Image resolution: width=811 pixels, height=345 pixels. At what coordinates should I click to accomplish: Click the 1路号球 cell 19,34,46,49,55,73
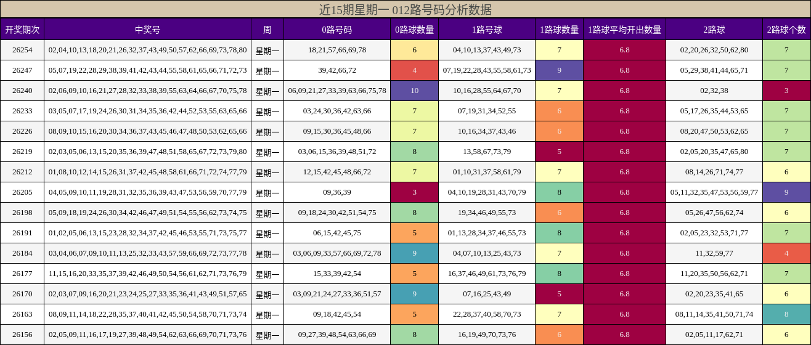click(487, 213)
